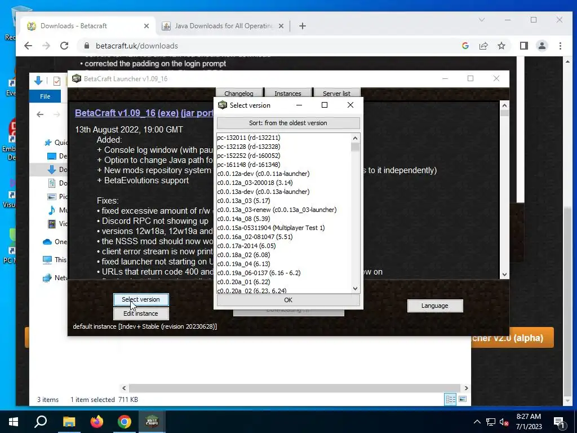Viewport: 577px width, 433px height.
Task: Open the Server list tab in launcher
Action: [336, 93]
